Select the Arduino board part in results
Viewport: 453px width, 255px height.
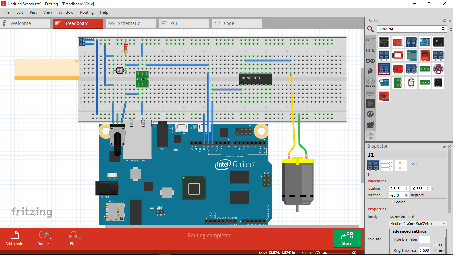tap(384, 83)
